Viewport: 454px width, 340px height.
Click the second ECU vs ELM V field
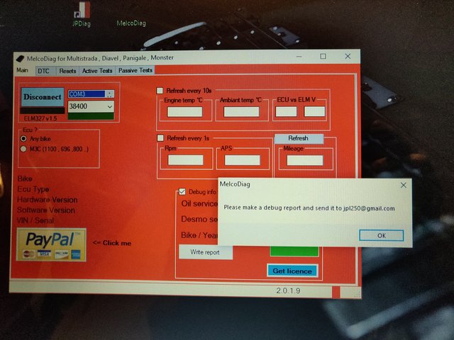(314, 112)
